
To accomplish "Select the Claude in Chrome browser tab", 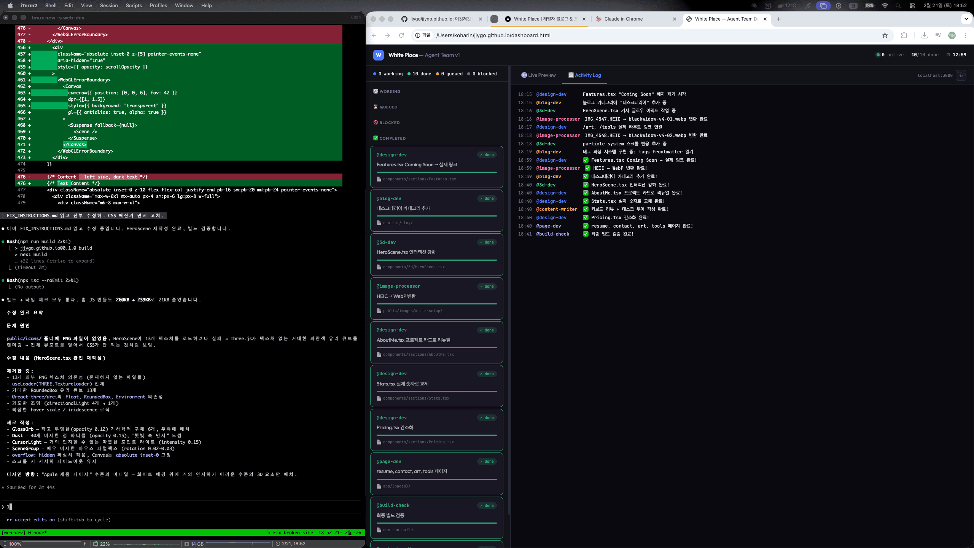I will [x=623, y=19].
